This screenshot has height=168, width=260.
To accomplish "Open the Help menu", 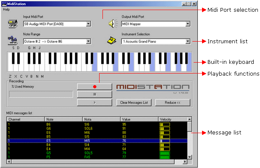I will click(6, 9).
